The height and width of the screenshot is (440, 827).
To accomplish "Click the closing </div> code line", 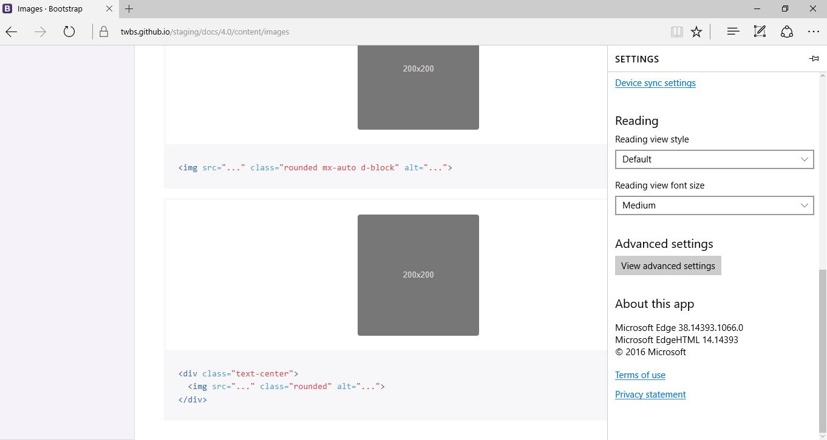I will coord(192,400).
